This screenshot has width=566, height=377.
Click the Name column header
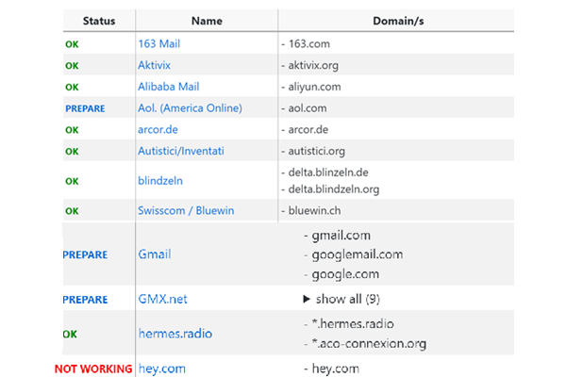coord(207,20)
